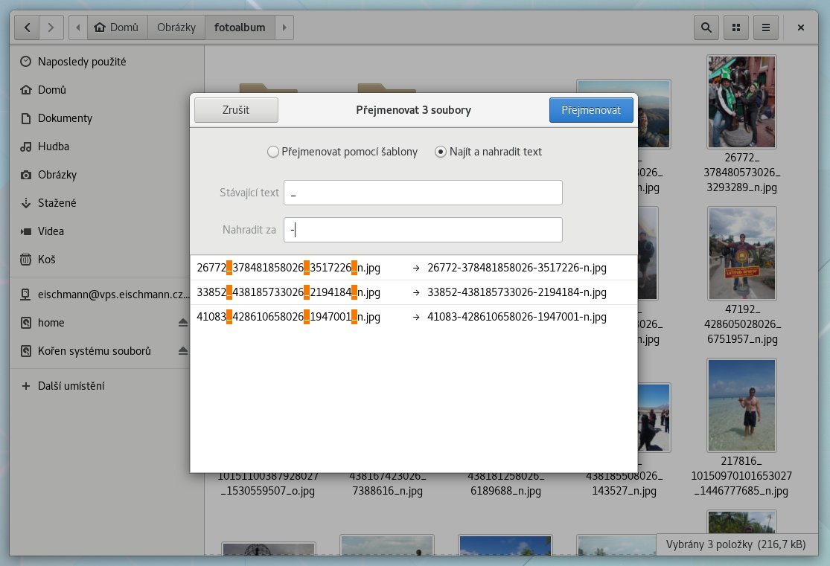Open Naposledy použité in sidebar
The image size is (830, 566).
tap(81, 62)
